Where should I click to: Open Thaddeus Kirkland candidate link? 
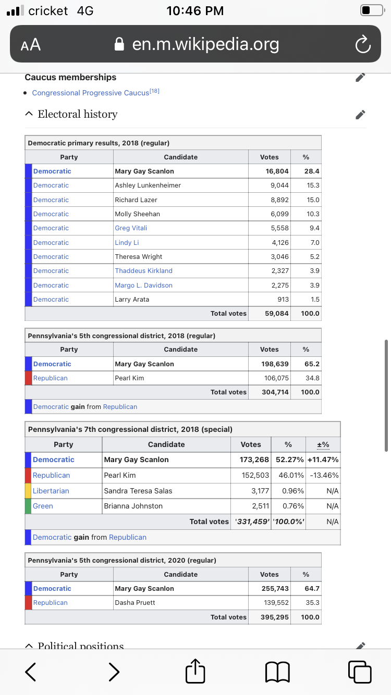pyautogui.click(x=143, y=271)
